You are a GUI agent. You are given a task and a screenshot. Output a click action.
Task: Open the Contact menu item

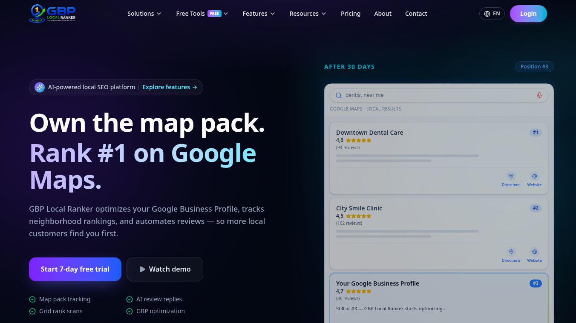pyautogui.click(x=416, y=14)
